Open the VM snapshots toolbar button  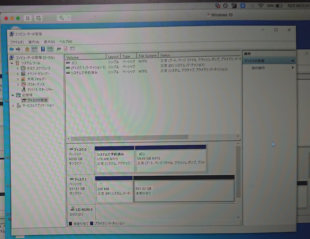[x=38, y=18]
